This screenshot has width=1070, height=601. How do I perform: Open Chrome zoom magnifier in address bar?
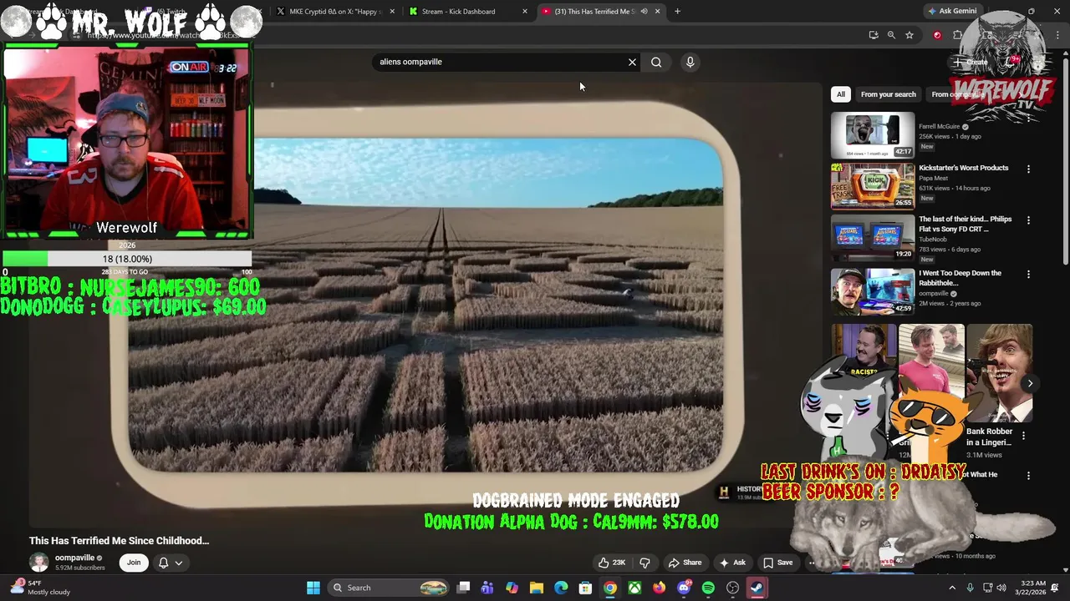pos(891,35)
